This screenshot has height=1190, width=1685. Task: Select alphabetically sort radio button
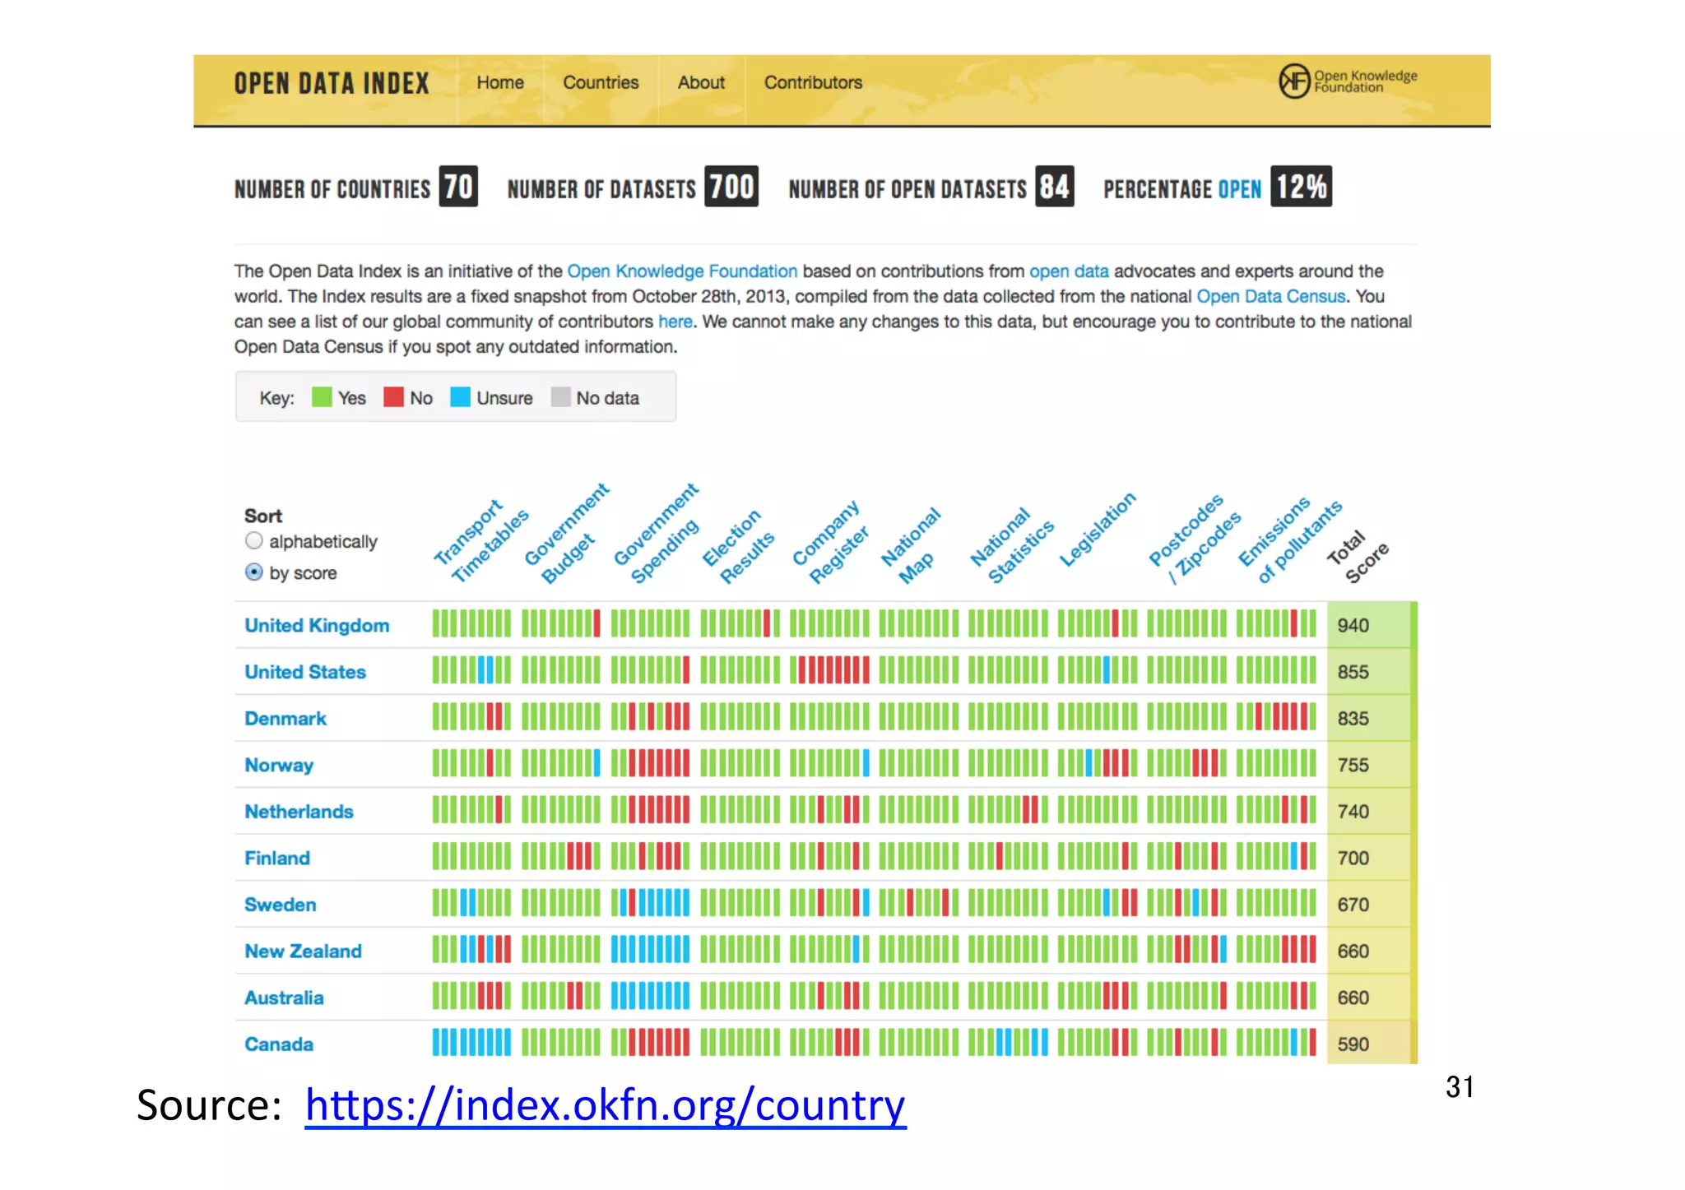pos(254,541)
